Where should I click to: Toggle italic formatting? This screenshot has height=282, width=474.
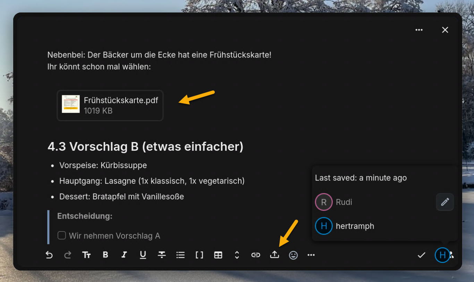(x=124, y=255)
